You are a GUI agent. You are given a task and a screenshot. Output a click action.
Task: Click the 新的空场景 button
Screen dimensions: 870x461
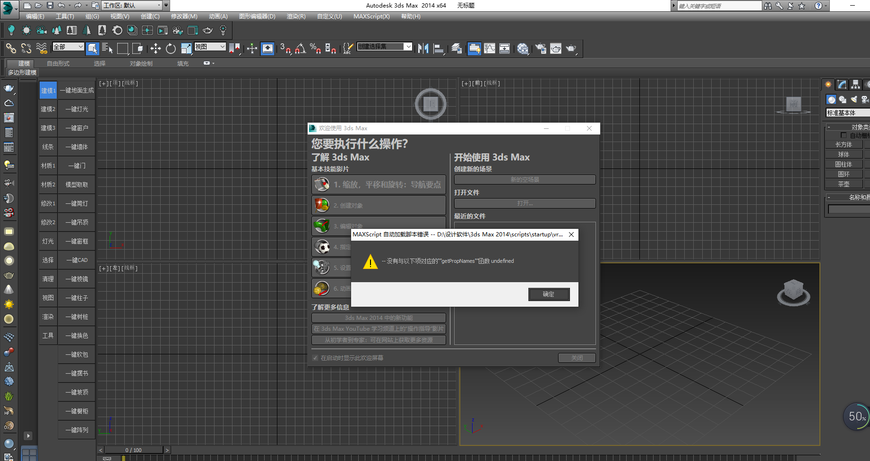[525, 180]
